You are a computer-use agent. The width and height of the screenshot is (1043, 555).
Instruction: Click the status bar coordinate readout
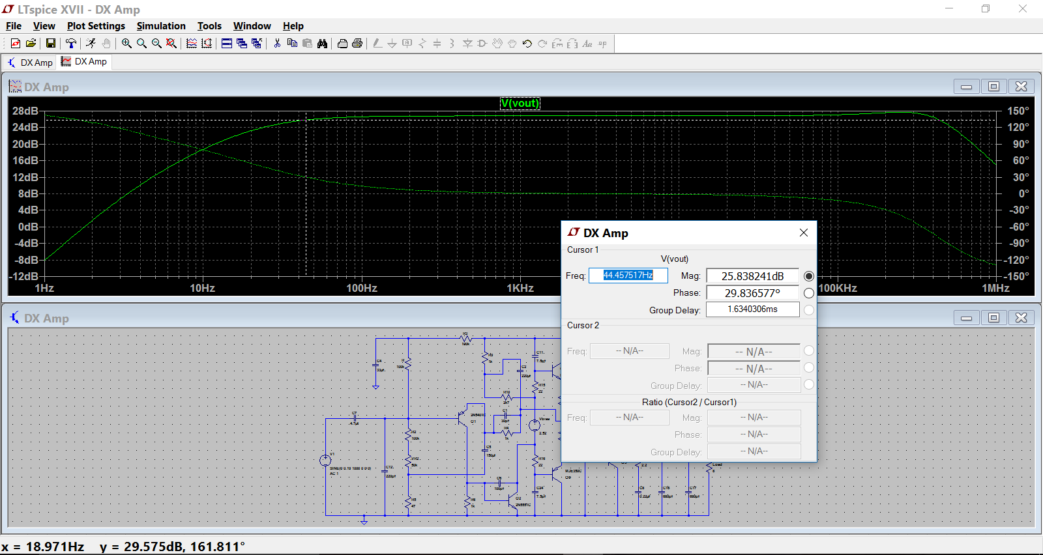click(x=123, y=547)
